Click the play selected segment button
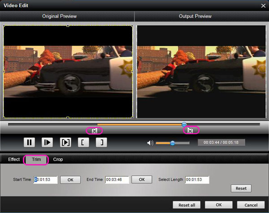 coord(65,142)
